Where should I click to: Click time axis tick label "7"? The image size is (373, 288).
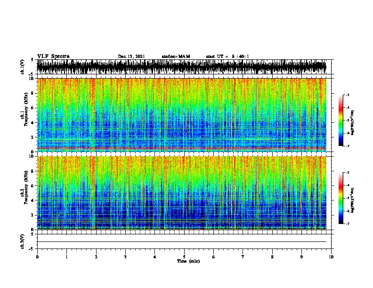pyautogui.click(x=243, y=257)
